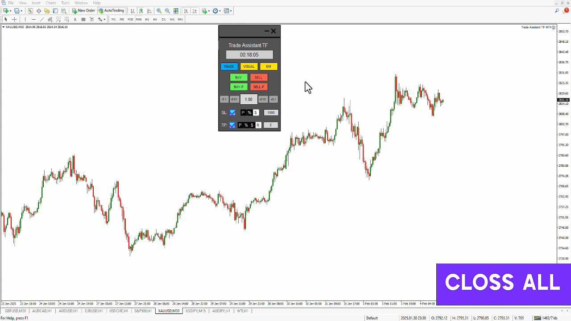This screenshot has height=321, width=571.
Task: Open the Charts menu
Action: tap(51, 3)
